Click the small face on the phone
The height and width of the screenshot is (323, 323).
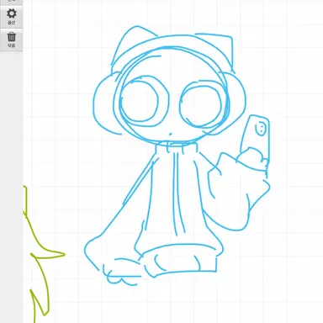tap(261, 129)
